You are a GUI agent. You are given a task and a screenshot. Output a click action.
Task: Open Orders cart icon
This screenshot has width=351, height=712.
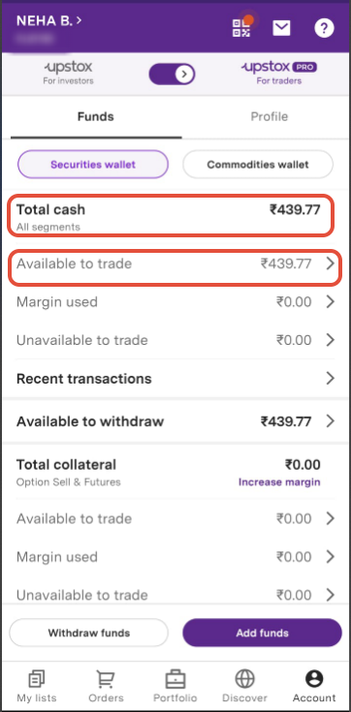pos(106,686)
